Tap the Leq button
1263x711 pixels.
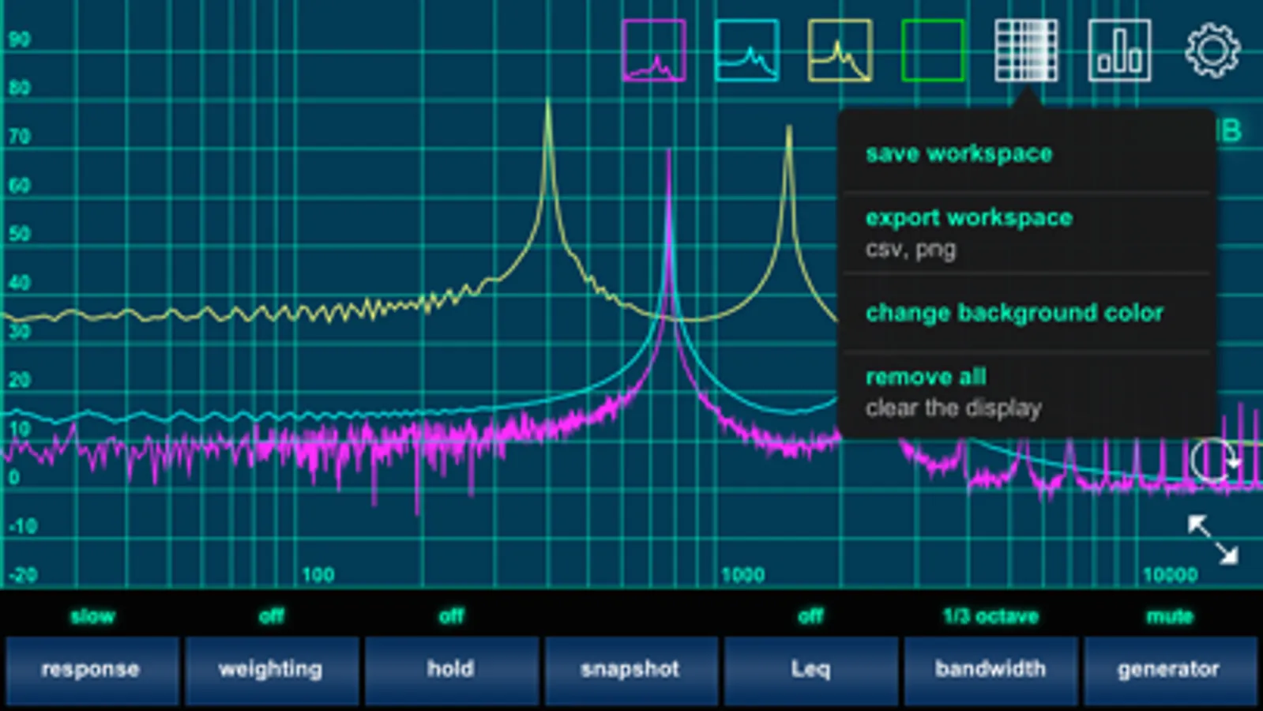click(810, 670)
